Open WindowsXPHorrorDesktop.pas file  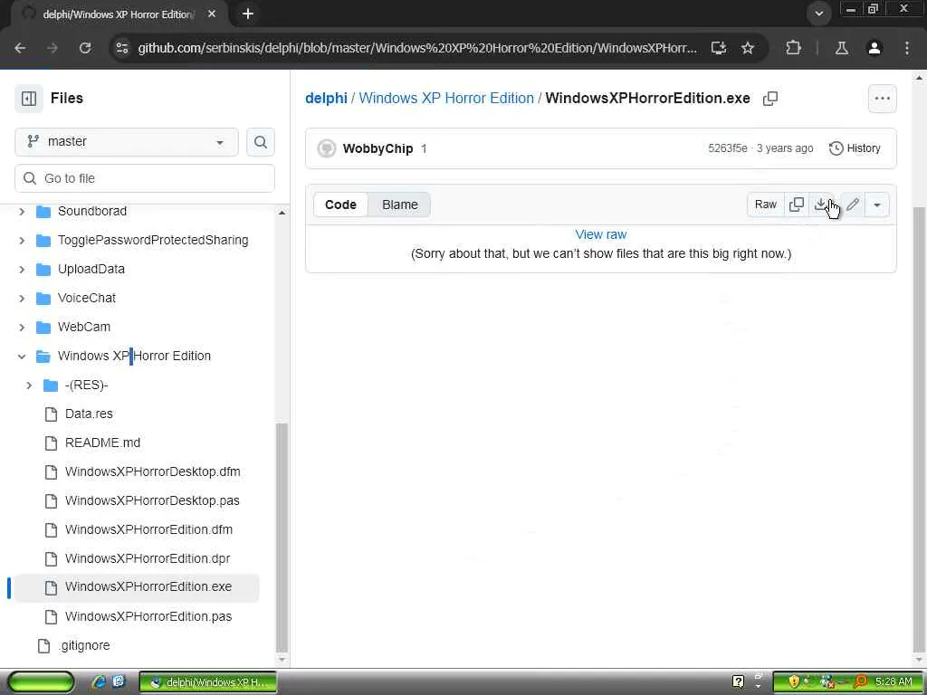pos(152,500)
